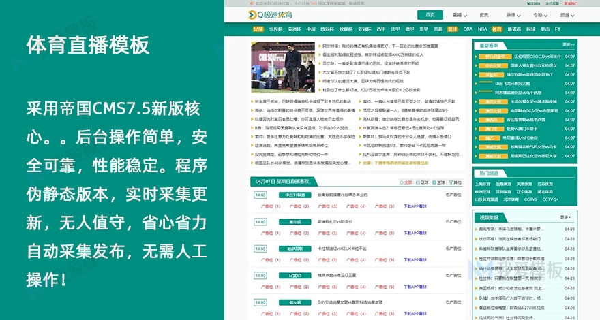Select 西甲 in the category bar
Viewport: 600px width, 320px height.
click(x=380, y=29)
